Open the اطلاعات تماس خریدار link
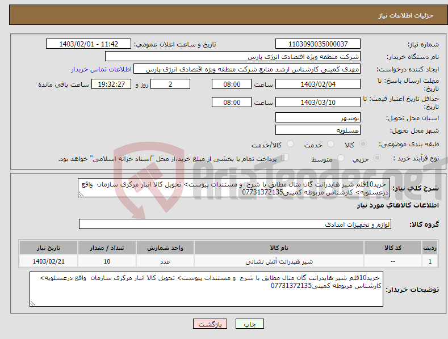This screenshot has height=339, width=448. click(101, 69)
